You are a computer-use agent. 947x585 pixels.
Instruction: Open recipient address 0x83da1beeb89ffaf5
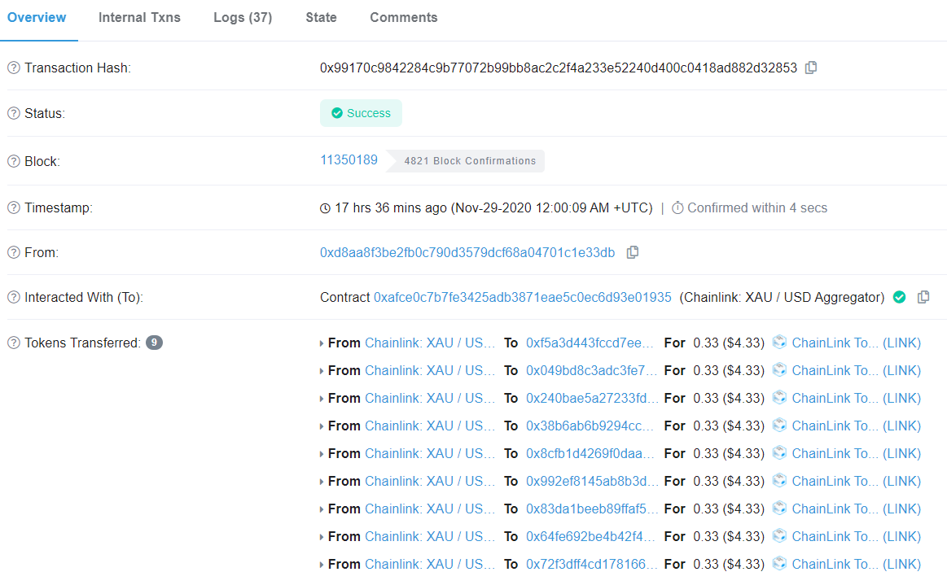click(x=592, y=509)
